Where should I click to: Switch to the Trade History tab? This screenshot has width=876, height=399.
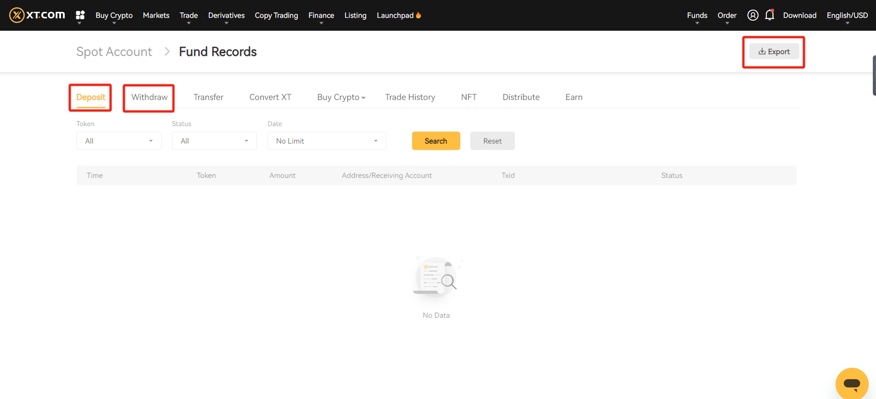pos(410,97)
